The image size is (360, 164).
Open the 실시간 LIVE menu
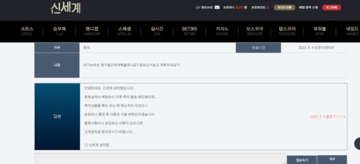click(x=157, y=31)
